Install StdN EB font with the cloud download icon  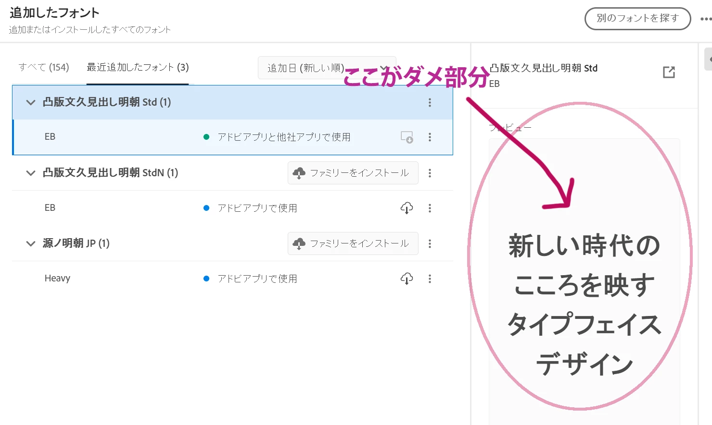pos(407,208)
